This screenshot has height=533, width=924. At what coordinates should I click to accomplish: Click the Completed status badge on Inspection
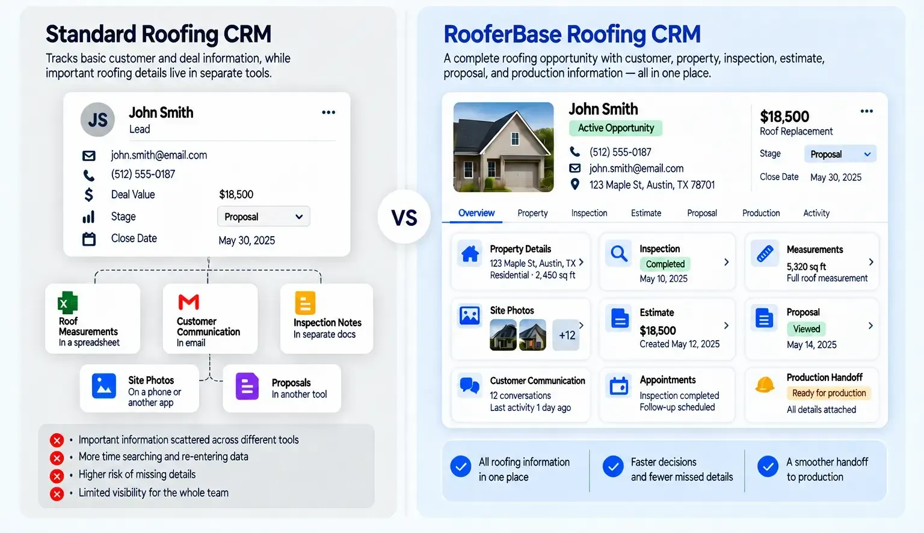coord(665,264)
